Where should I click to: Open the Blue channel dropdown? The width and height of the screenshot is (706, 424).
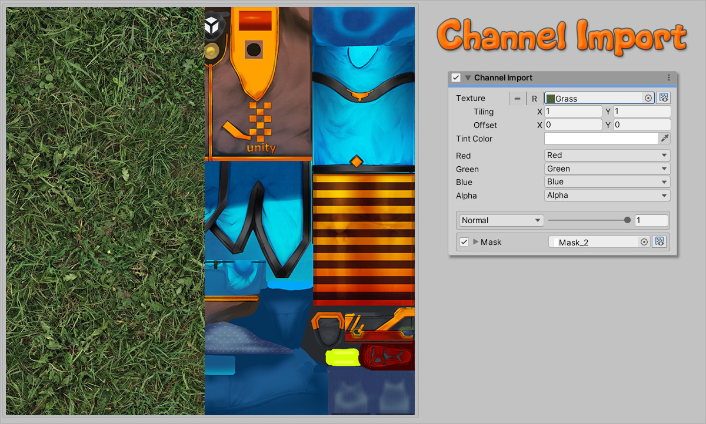(x=607, y=182)
